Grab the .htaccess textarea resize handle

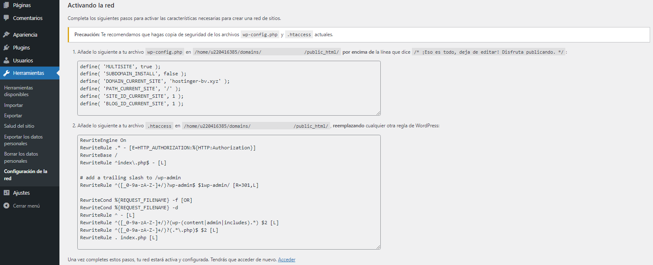[378, 247]
